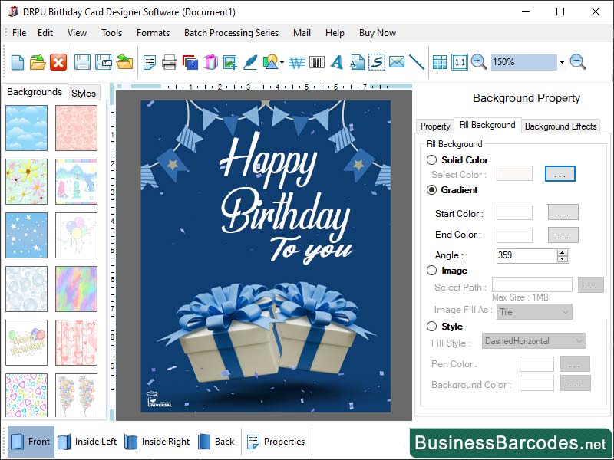Open the Barcode insertion tool
The image size is (614, 460).
(316, 62)
